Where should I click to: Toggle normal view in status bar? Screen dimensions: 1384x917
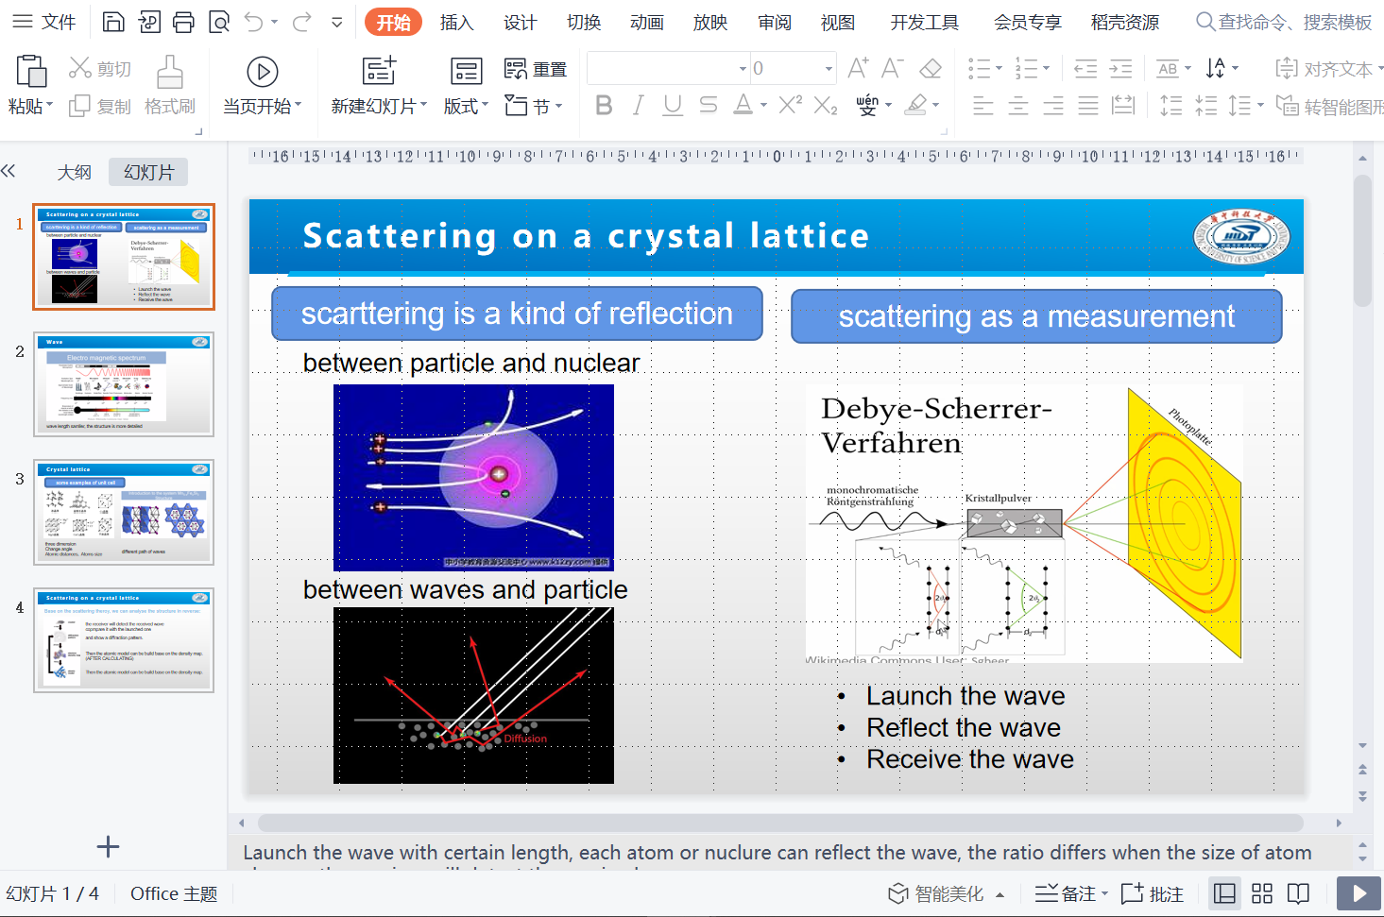pyautogui.click(x=1225, y=893)
